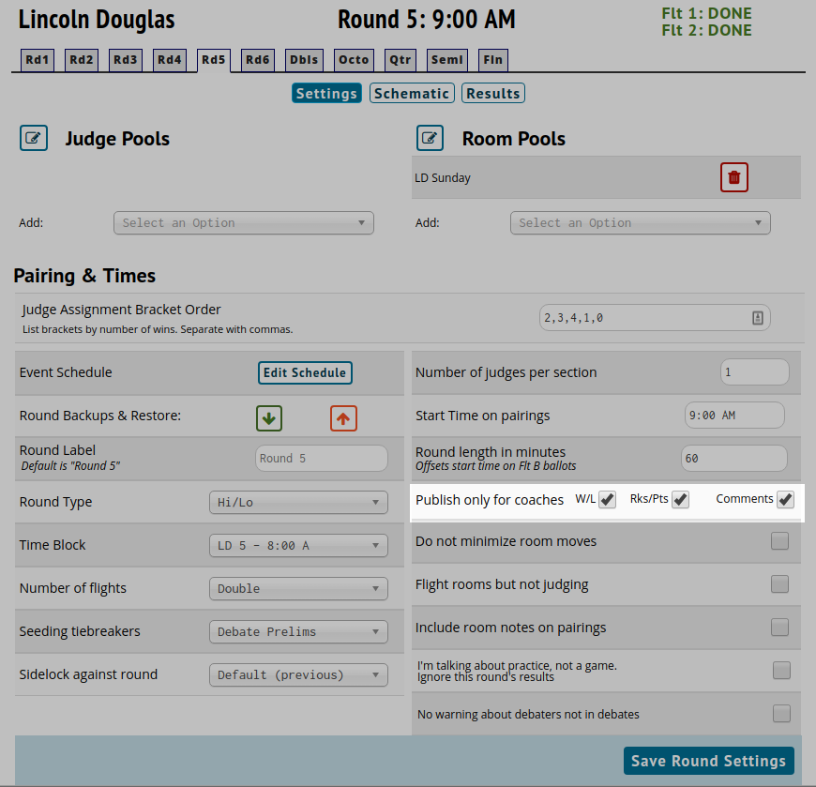
Task: Open the Round Type dropdown
Action: pyautogui.click(x=298, y=503)
